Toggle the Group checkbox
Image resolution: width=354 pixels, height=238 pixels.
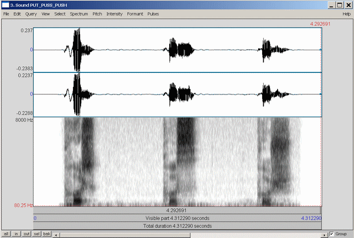(x=331, y=234)
